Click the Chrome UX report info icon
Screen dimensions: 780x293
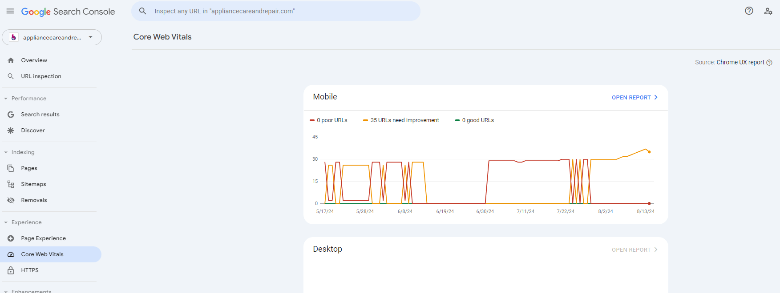769,63
